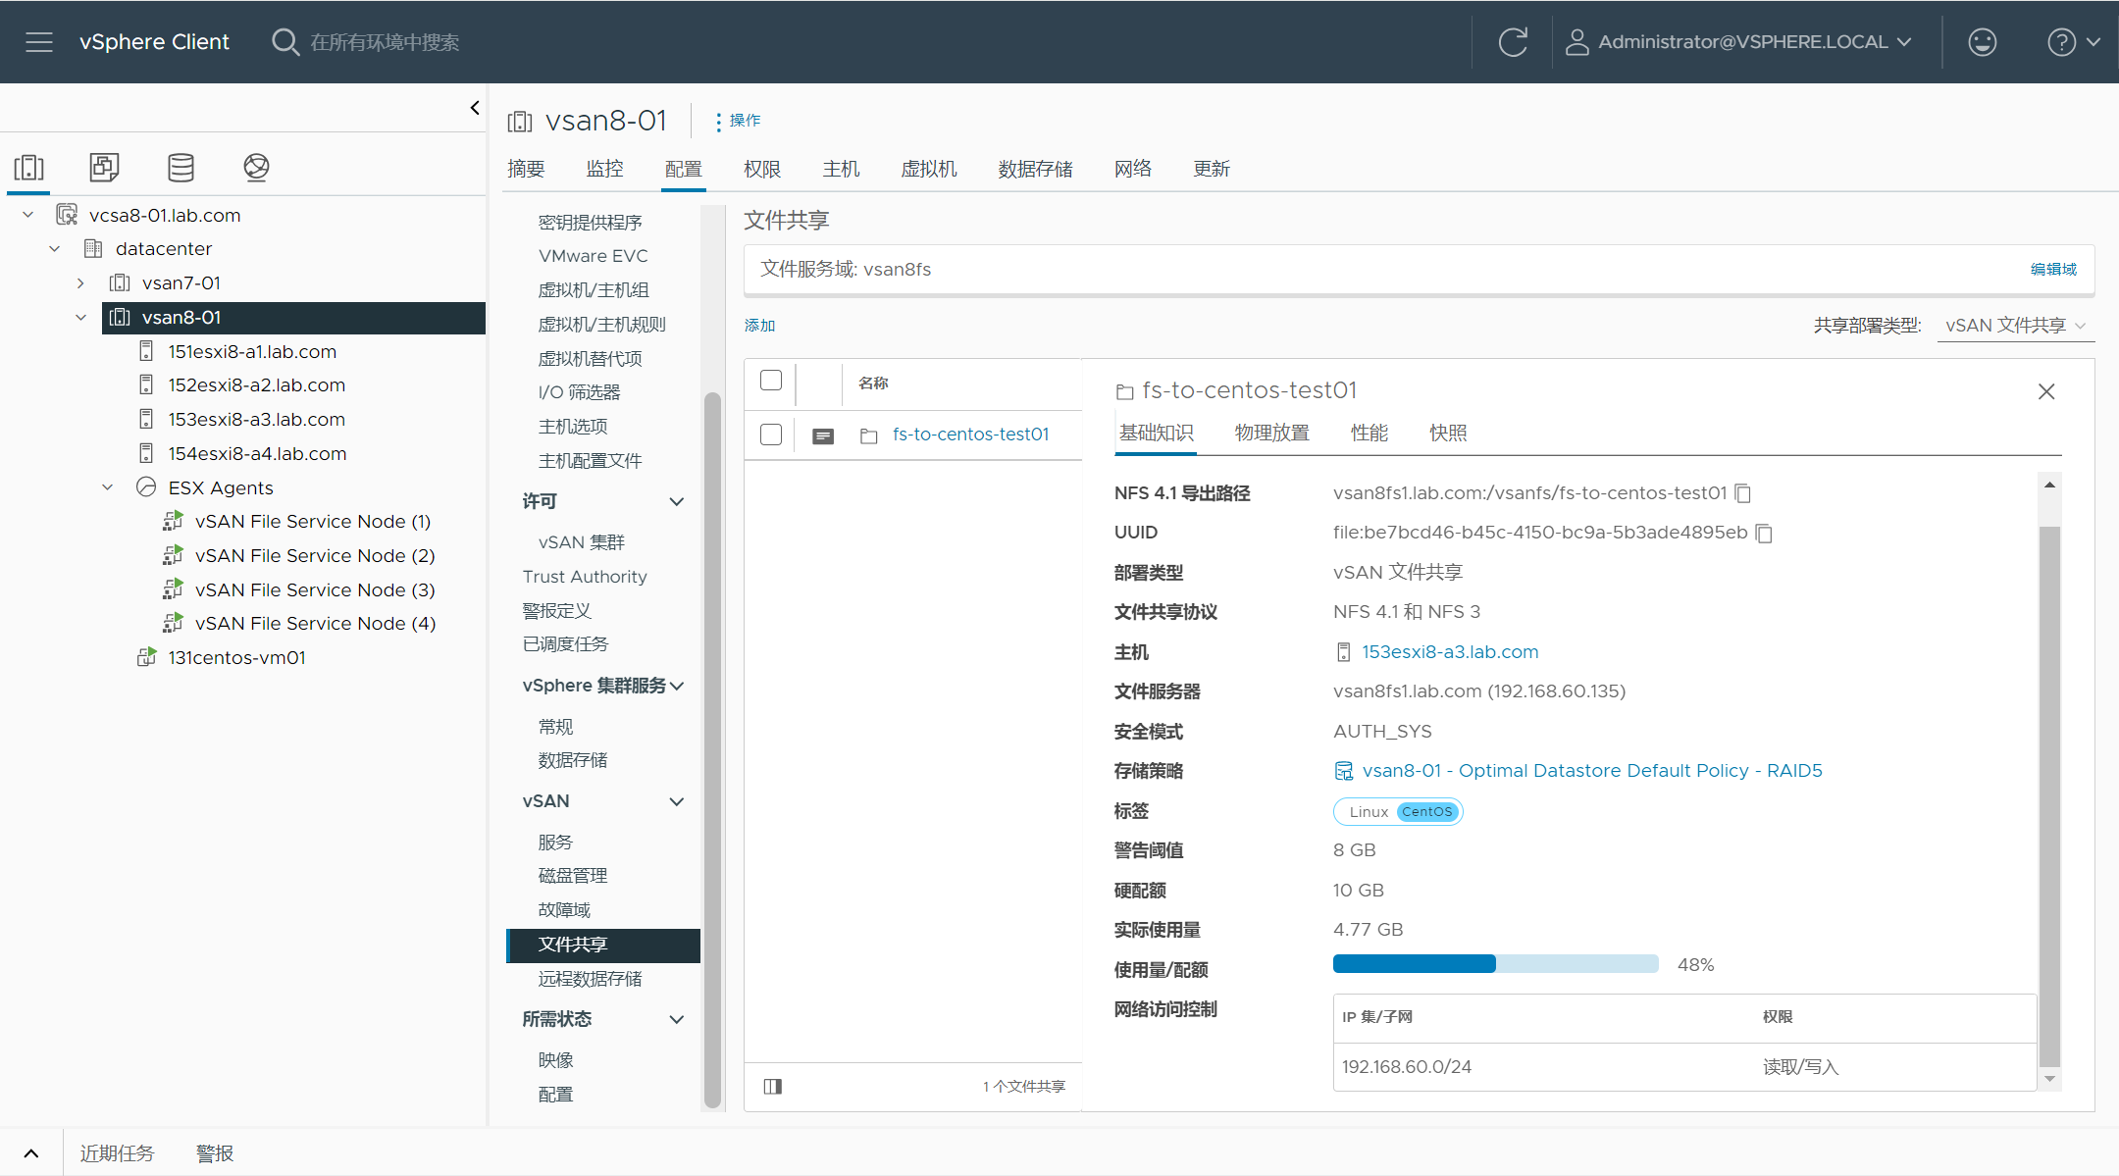Click the ESX Agents resource pool icon

point(146,487)
